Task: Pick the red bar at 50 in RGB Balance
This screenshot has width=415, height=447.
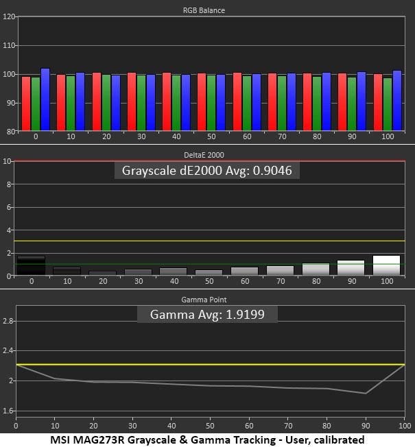Action: 202,102
